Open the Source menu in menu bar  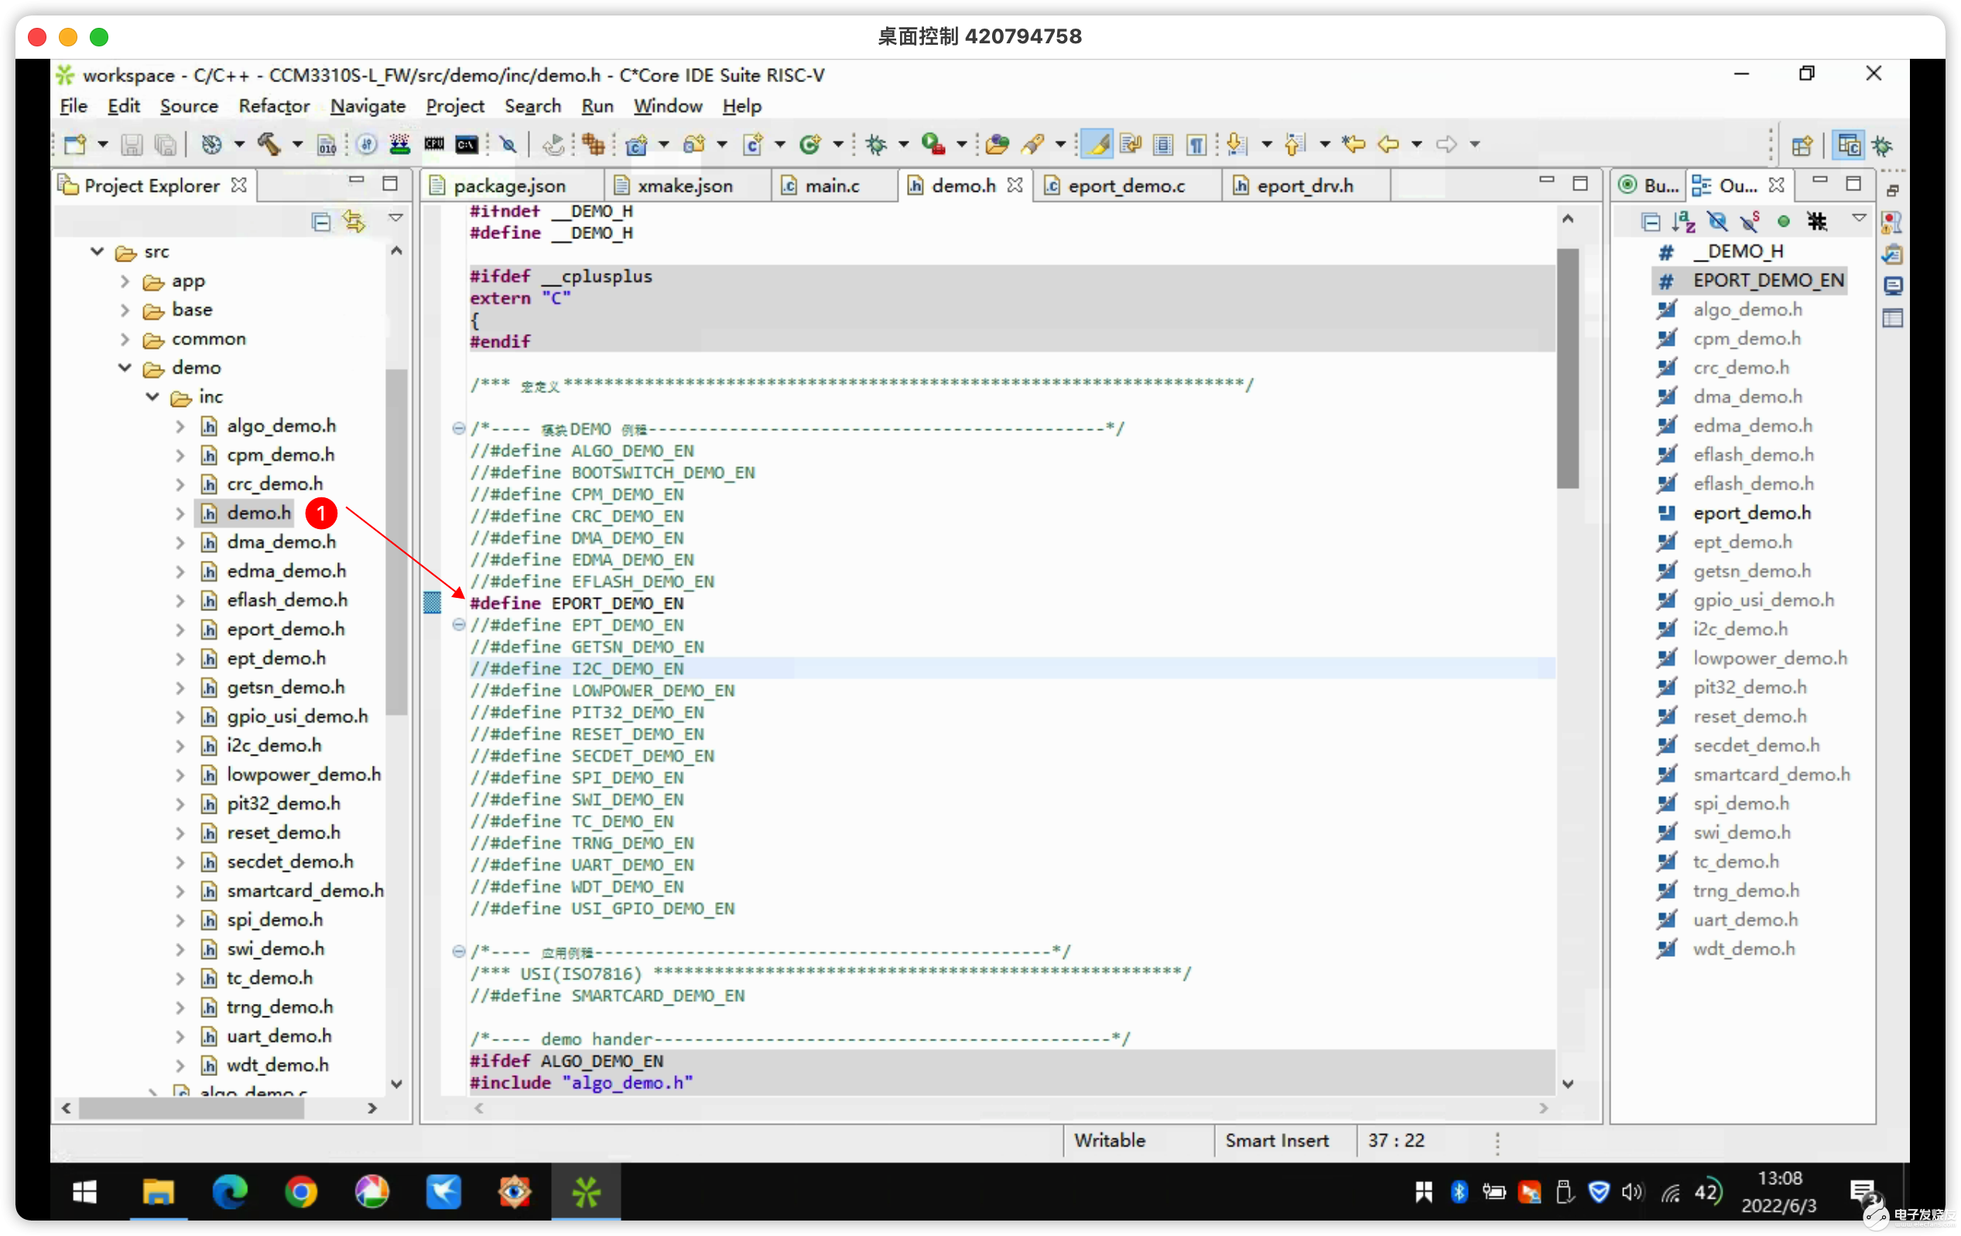coord(188,105)
